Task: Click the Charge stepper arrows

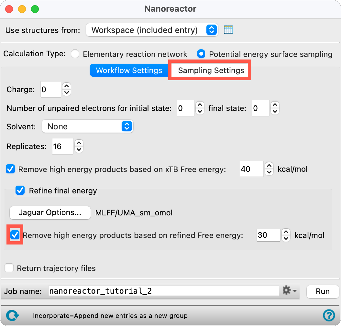Action: (x=67, y=89)
